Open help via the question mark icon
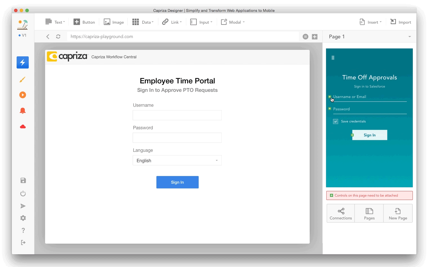This screenshot has height=267, width=430. click(x=23, y=230)
